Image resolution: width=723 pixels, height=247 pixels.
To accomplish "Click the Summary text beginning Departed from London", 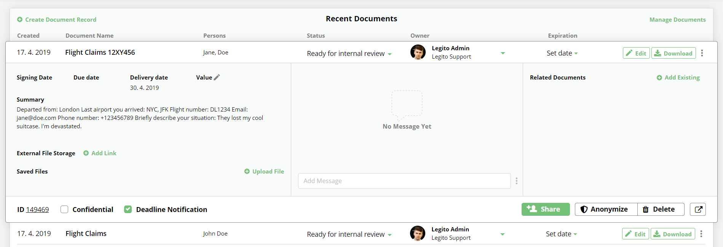I will click(140, 118).
